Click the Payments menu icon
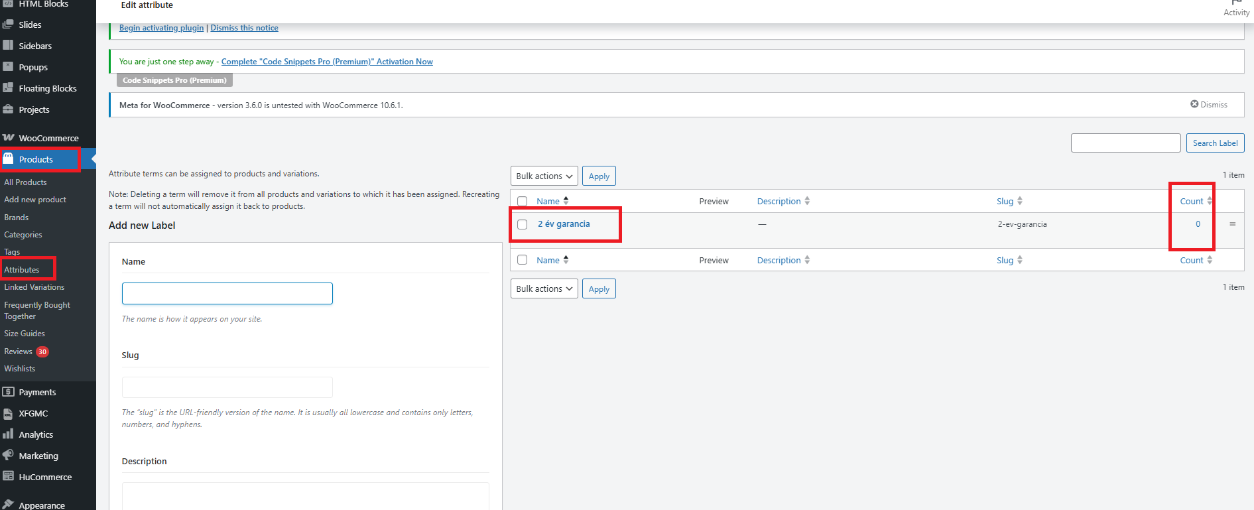 pyautogui.click(x=8, y=392)
